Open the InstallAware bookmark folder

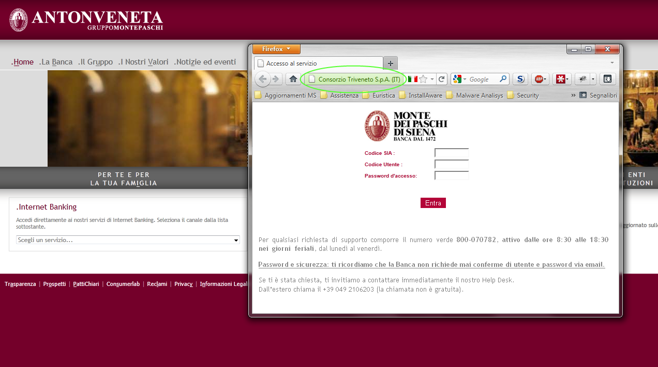pos(421,95)
